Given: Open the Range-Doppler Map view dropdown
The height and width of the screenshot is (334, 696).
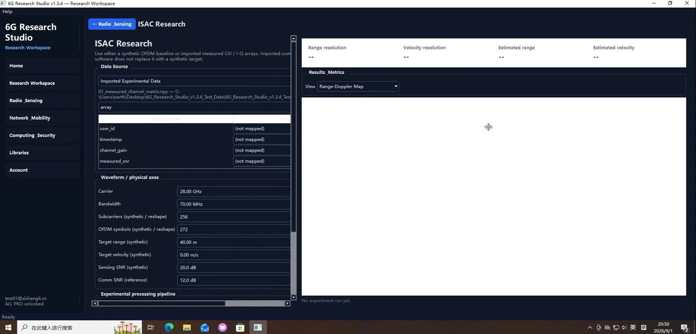Looking at the screenshot, I should click(358, 86).
